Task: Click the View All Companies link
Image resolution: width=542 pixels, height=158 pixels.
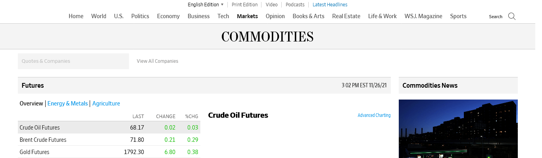Action: point(158,61)
